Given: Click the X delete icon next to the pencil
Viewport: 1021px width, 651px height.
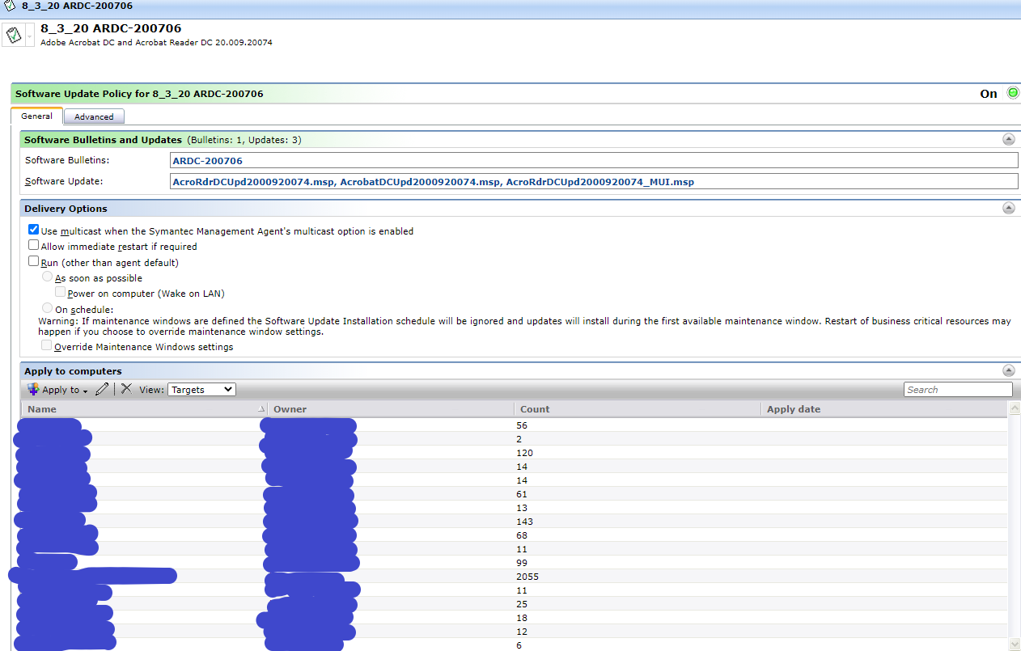Looking at the screenshot, I should click(x=125, y=389).
